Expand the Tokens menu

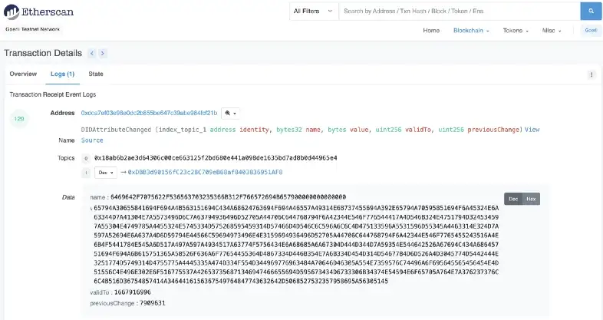pos(516,30)
